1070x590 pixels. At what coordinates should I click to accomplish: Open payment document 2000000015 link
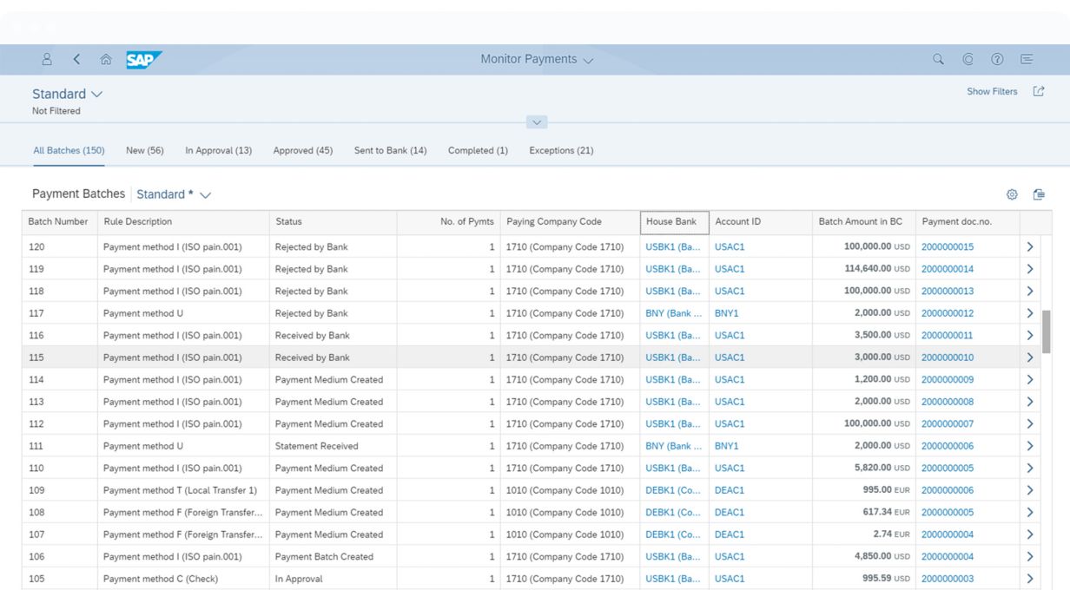point(947,247)
